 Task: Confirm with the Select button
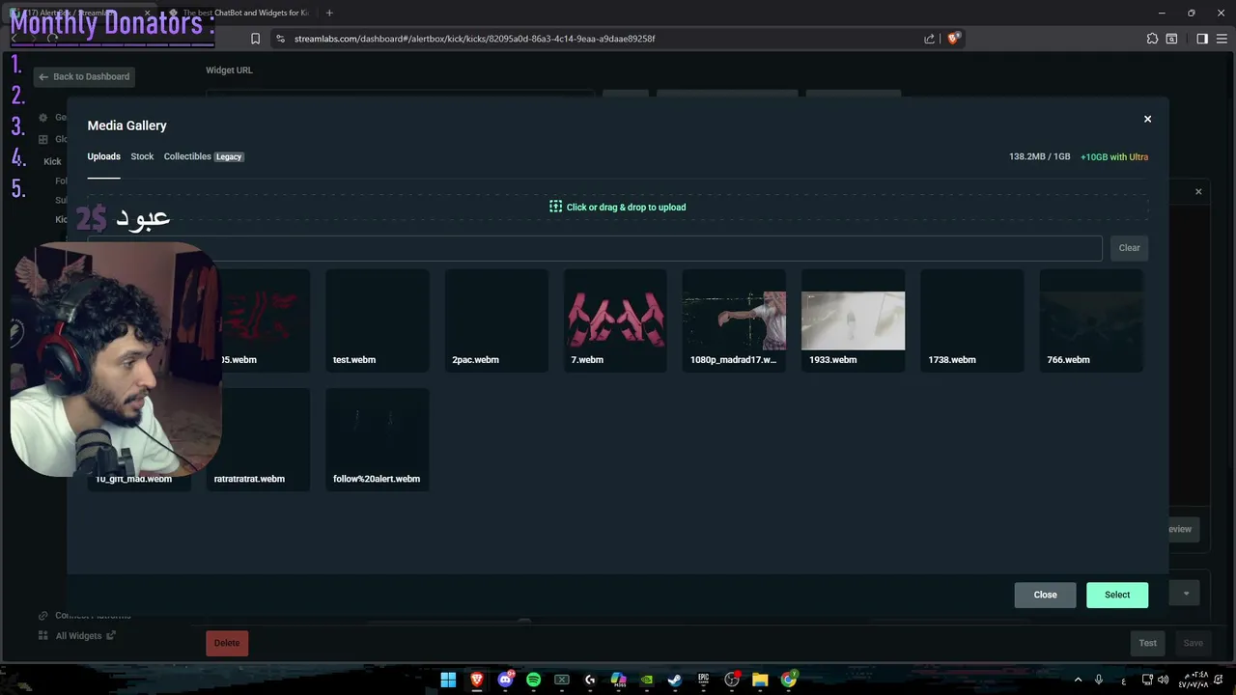point(1117,595)
